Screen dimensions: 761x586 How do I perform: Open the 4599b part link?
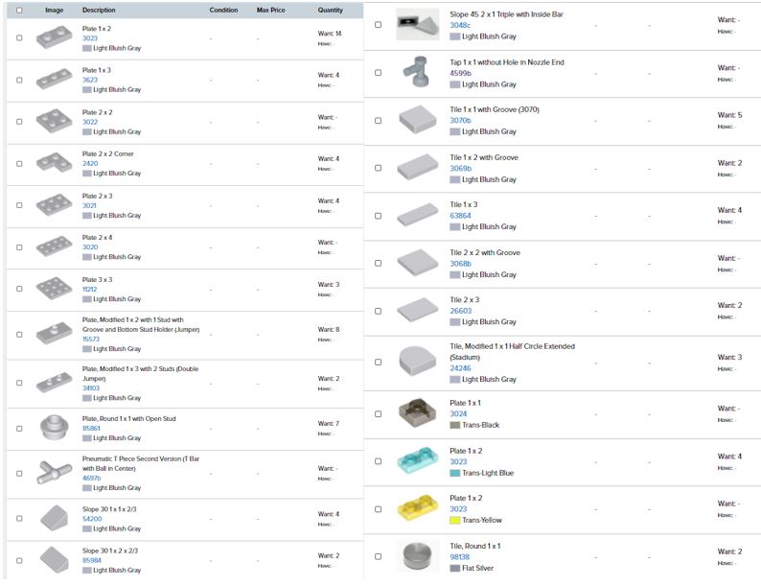pyautogui.click(x=460, y=73)
